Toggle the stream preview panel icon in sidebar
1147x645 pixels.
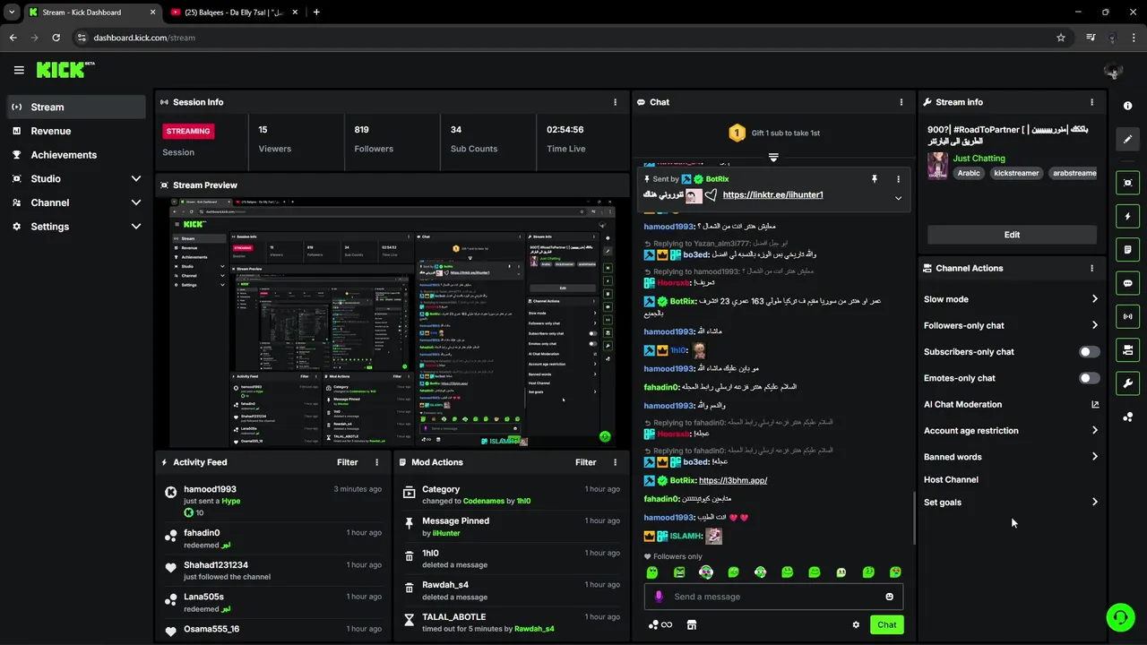coord(1127,183)
